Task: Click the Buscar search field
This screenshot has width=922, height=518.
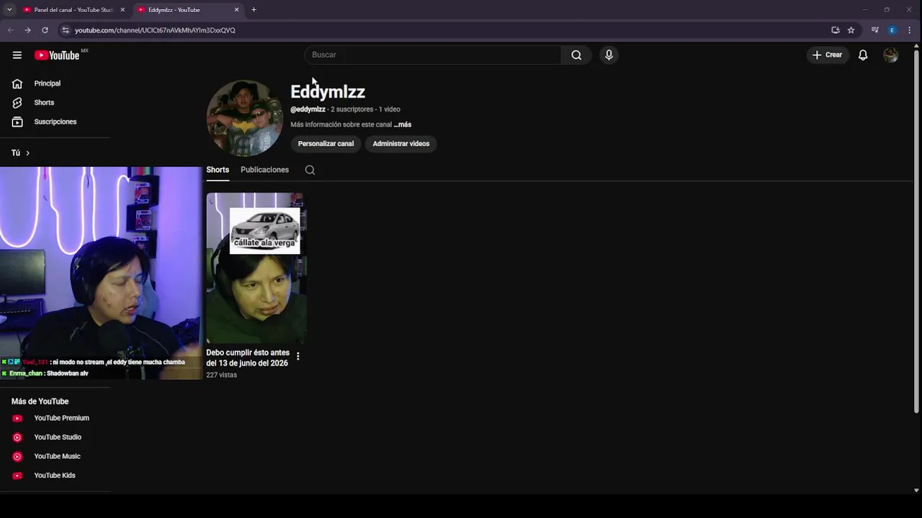Action: 432,55
